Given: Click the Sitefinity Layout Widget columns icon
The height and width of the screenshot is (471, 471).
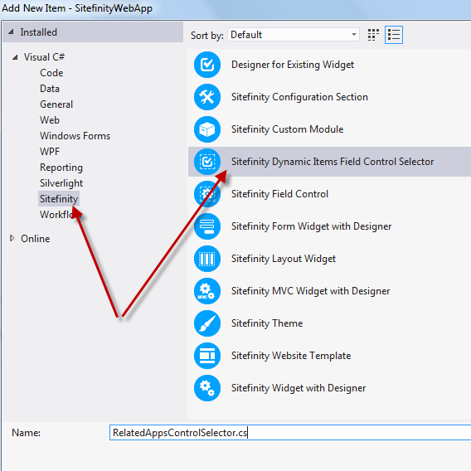Looking at the screenshot, I should tap(207, 259).
